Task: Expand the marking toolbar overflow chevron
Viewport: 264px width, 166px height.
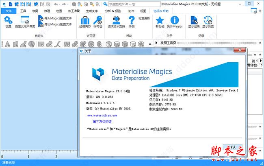Action: (150, 44)
